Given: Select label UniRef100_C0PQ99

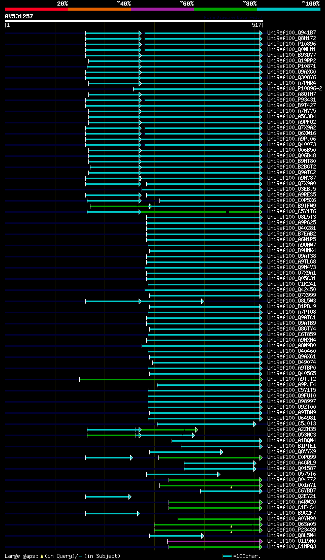Looking at the screenshot, I should tap(292, 457).
